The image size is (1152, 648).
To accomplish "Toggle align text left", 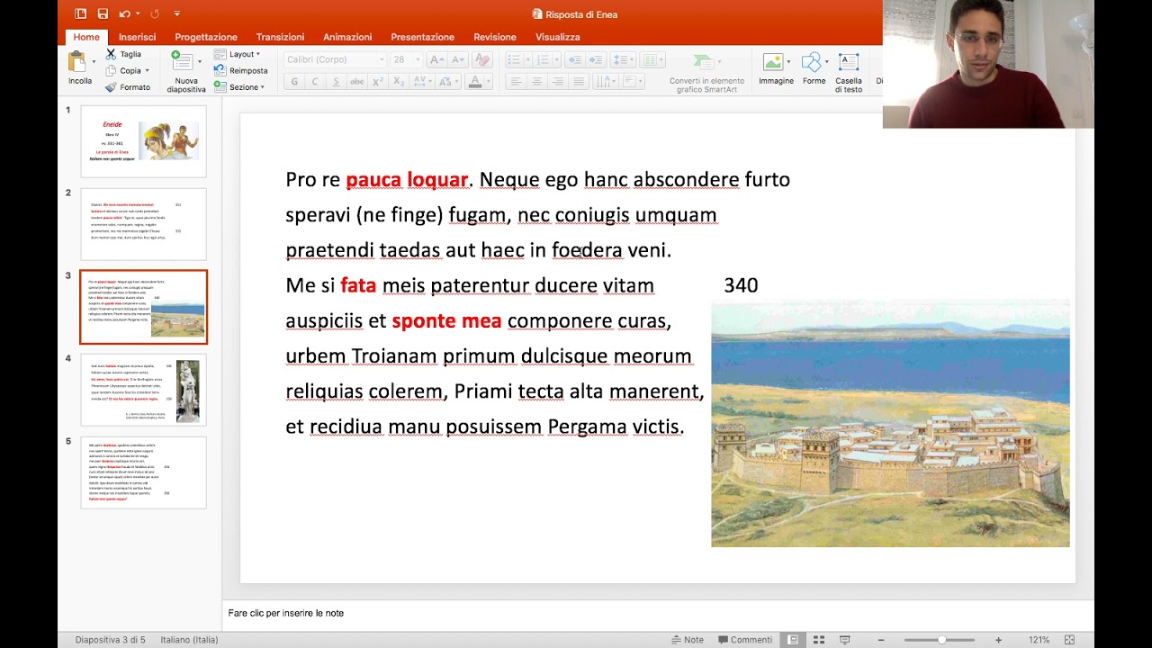I will [x=516, y=82].
